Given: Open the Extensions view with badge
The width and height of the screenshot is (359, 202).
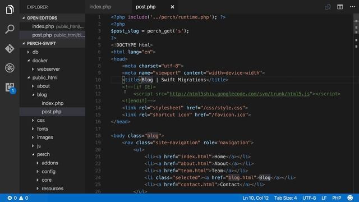Looking at the screenshot, I should pos(10,88).
